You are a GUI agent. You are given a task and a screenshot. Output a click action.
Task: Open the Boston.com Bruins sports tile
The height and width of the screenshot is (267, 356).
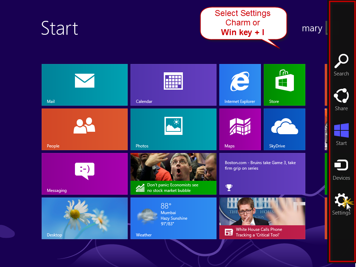click(x=262, y=174)
